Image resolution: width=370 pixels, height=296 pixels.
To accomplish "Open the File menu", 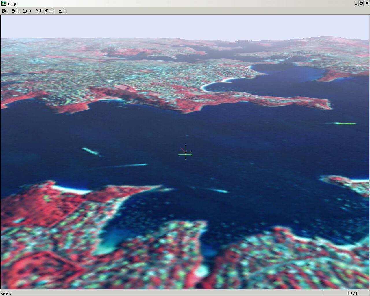I will [5, 11].
